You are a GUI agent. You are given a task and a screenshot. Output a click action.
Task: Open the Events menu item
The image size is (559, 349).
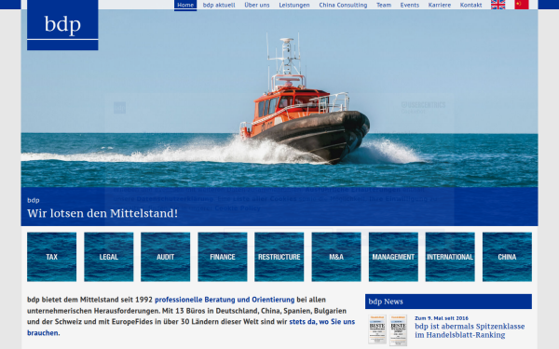(x=409, y=5)
